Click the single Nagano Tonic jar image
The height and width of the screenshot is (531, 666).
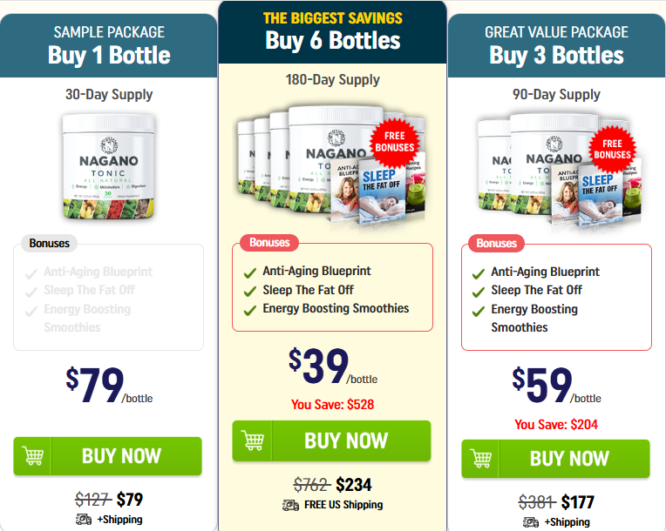109,165
